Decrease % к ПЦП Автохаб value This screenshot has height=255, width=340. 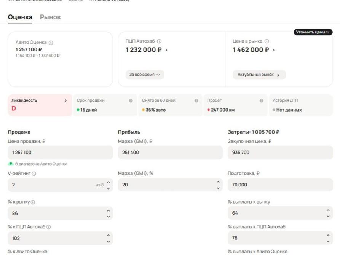tap(109, 241)
